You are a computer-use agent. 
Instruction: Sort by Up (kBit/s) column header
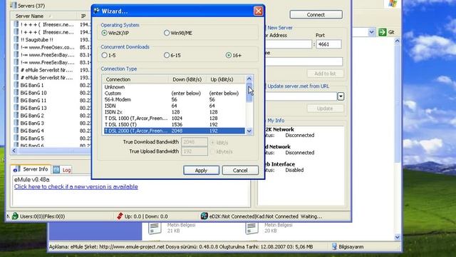point(226,79)
